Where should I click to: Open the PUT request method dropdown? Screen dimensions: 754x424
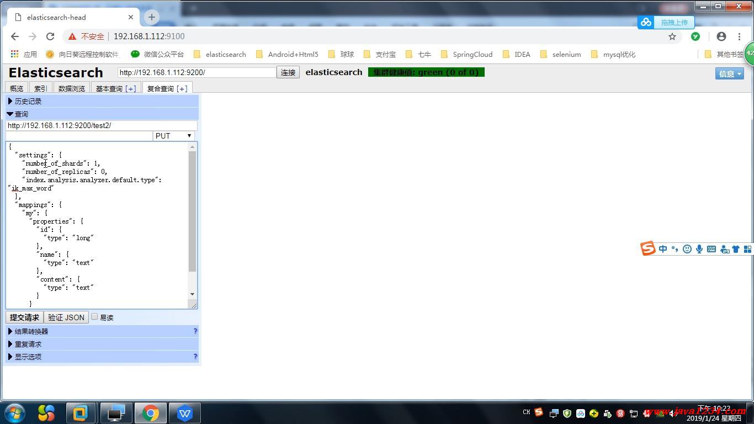[174, 136]
